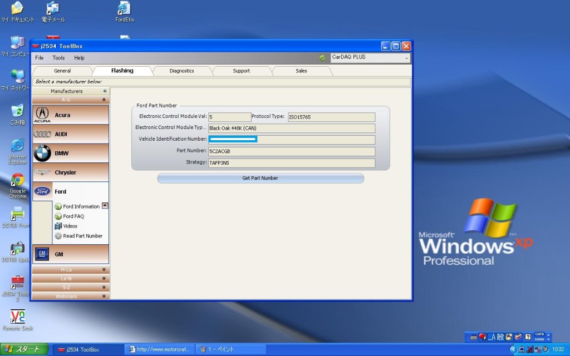
Task: Open Ford Videos item
Action: [x=66, y=226]
